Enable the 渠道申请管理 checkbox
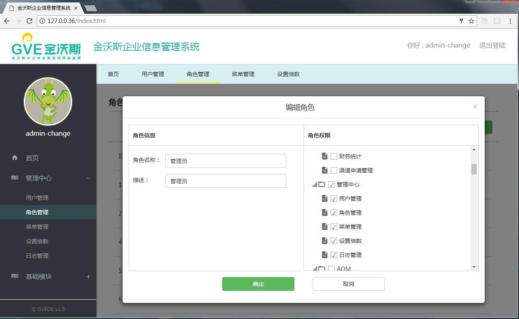519x319 pixels. 334,170
